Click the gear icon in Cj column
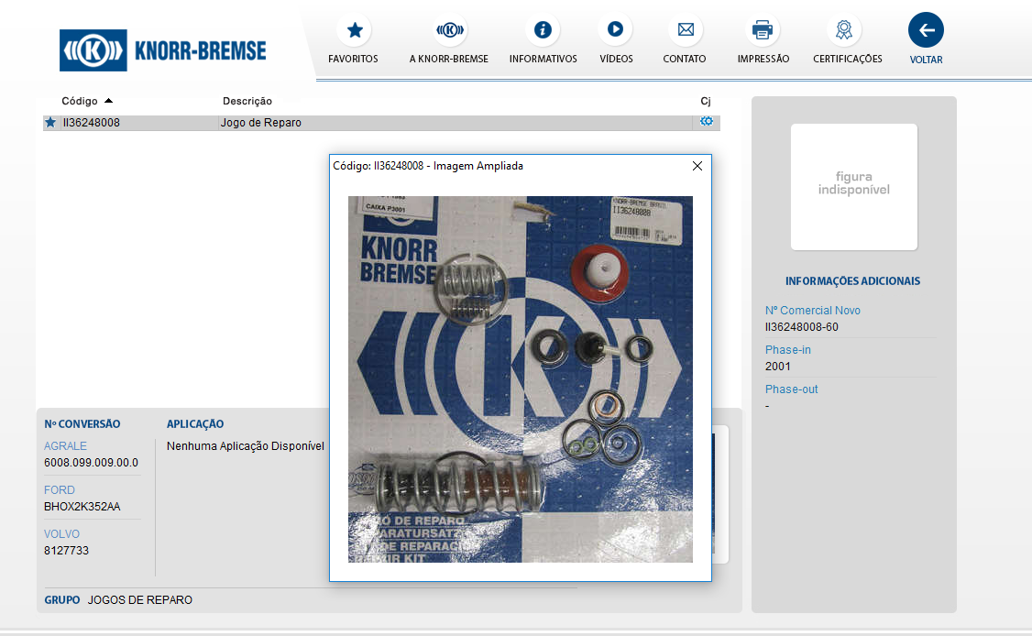This screenshot has height=636, width=1032. click(706, 121)
